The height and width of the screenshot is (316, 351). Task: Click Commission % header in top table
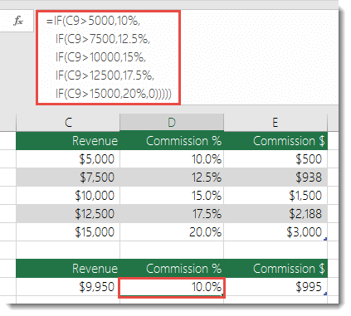pos(172,141)
